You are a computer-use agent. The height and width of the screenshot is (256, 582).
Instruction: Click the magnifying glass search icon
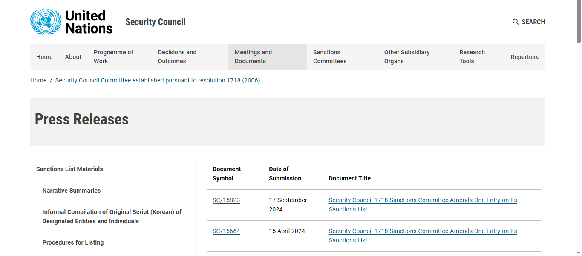[x=516, y=22]
